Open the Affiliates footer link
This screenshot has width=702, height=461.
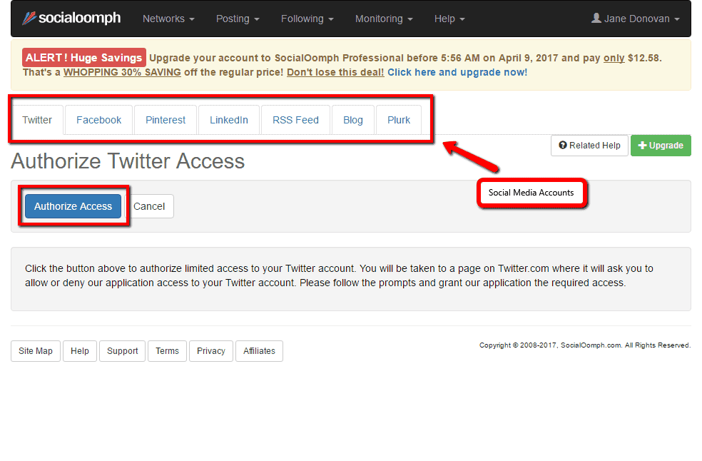click(259, 351)
